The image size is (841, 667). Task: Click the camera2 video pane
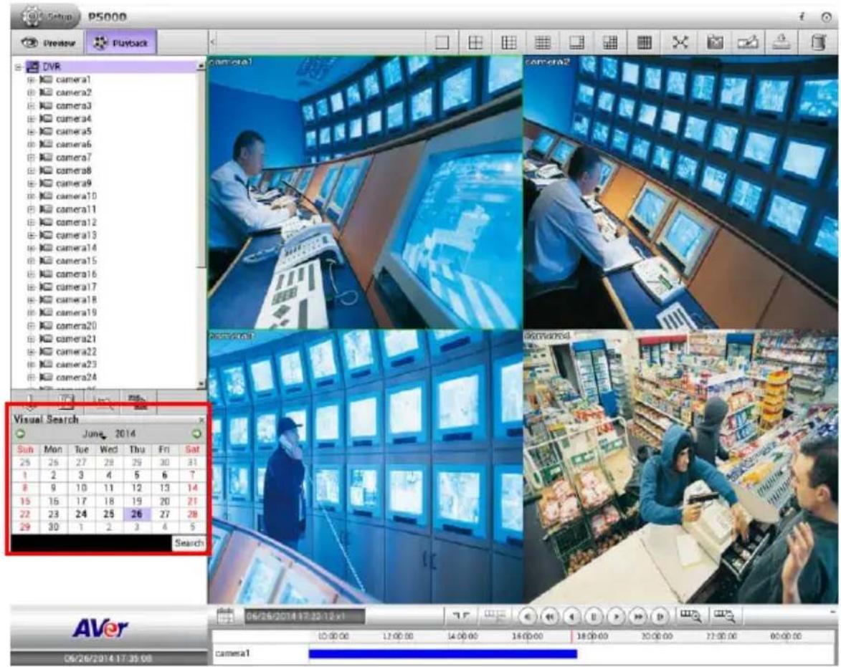pos(681,192)
